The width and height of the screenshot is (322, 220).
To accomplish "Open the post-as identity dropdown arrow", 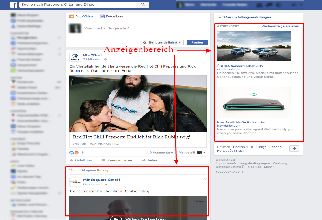I will click(204, 153).
